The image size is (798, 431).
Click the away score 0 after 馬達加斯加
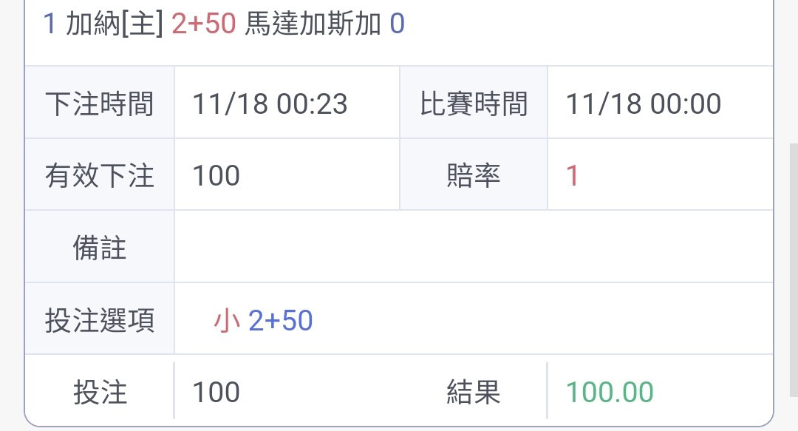(x=398, y=24)
